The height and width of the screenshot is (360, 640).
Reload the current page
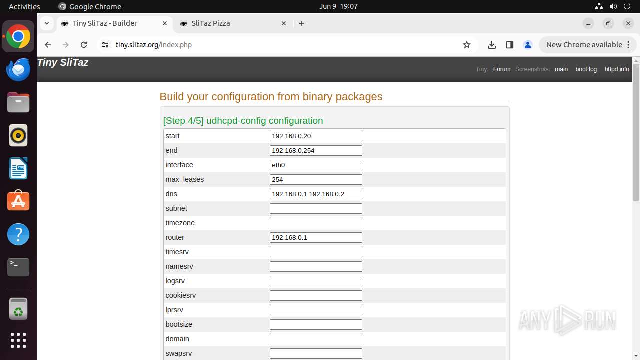84,45
